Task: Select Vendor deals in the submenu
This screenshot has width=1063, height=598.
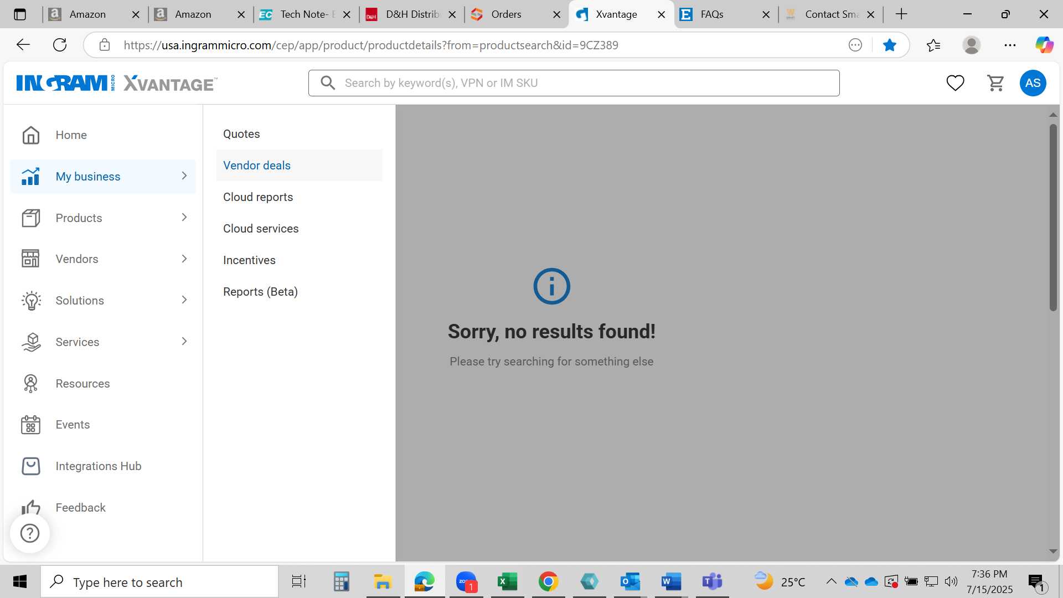Action: (299, 166)
